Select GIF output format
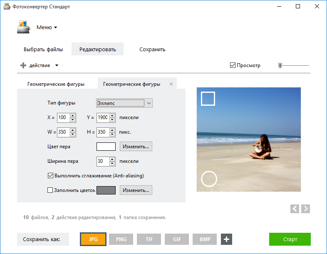Viewport: 327px width, 254px height. click(177, 239)
